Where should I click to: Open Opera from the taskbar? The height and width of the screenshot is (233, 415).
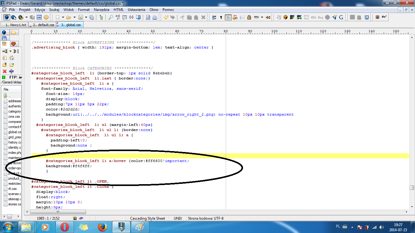[x=65, y=227]
